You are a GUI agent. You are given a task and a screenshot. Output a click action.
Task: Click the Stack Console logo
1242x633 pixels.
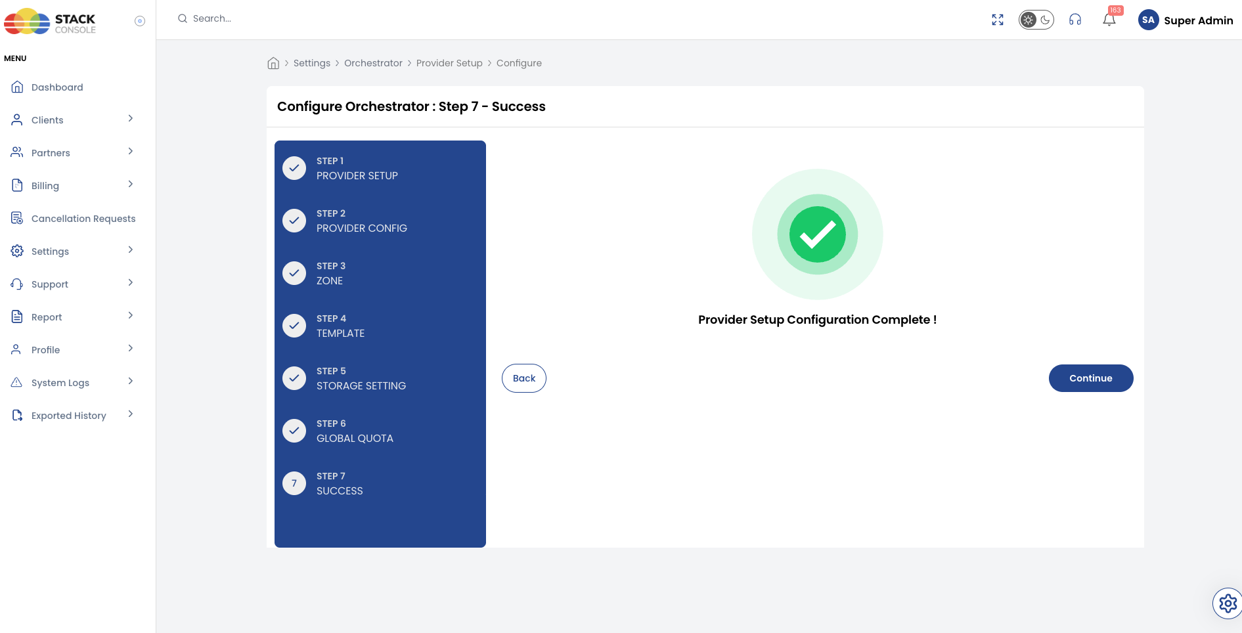coord(50,21)
